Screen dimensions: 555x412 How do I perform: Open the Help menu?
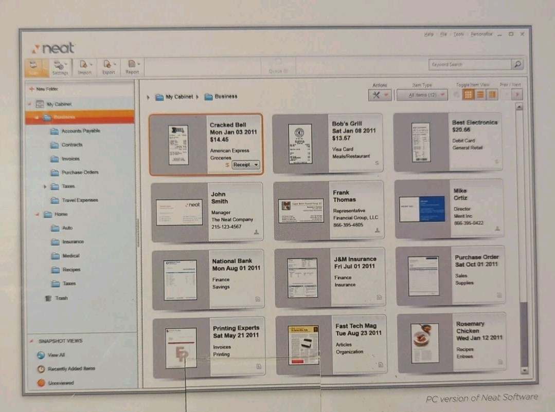pos(428,34)
